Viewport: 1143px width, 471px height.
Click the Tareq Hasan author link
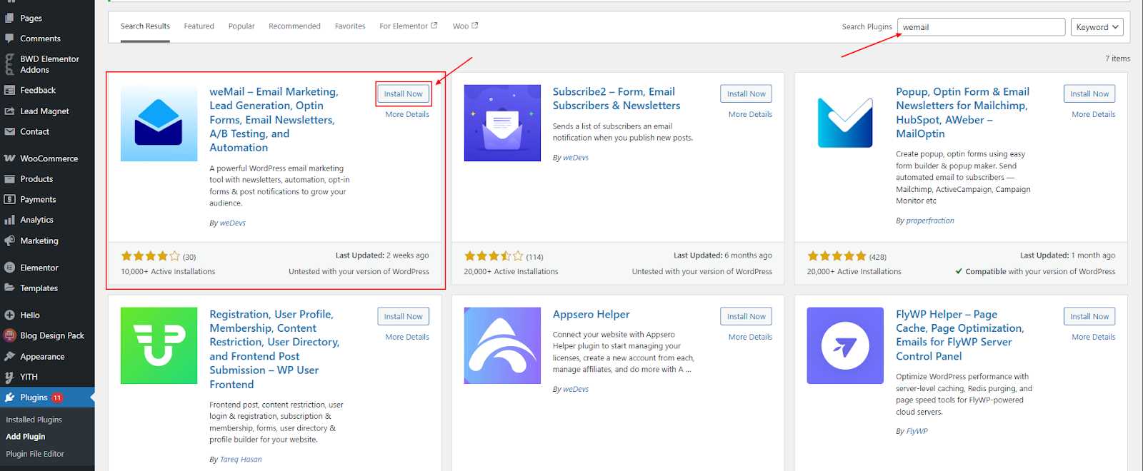[x=241, y=460]
